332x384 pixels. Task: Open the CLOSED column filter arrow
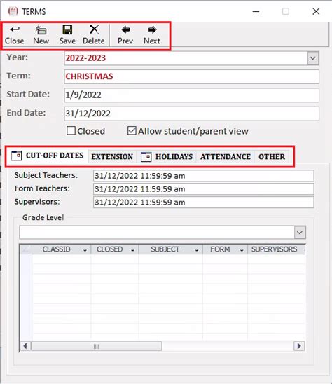tap(132, 250)
